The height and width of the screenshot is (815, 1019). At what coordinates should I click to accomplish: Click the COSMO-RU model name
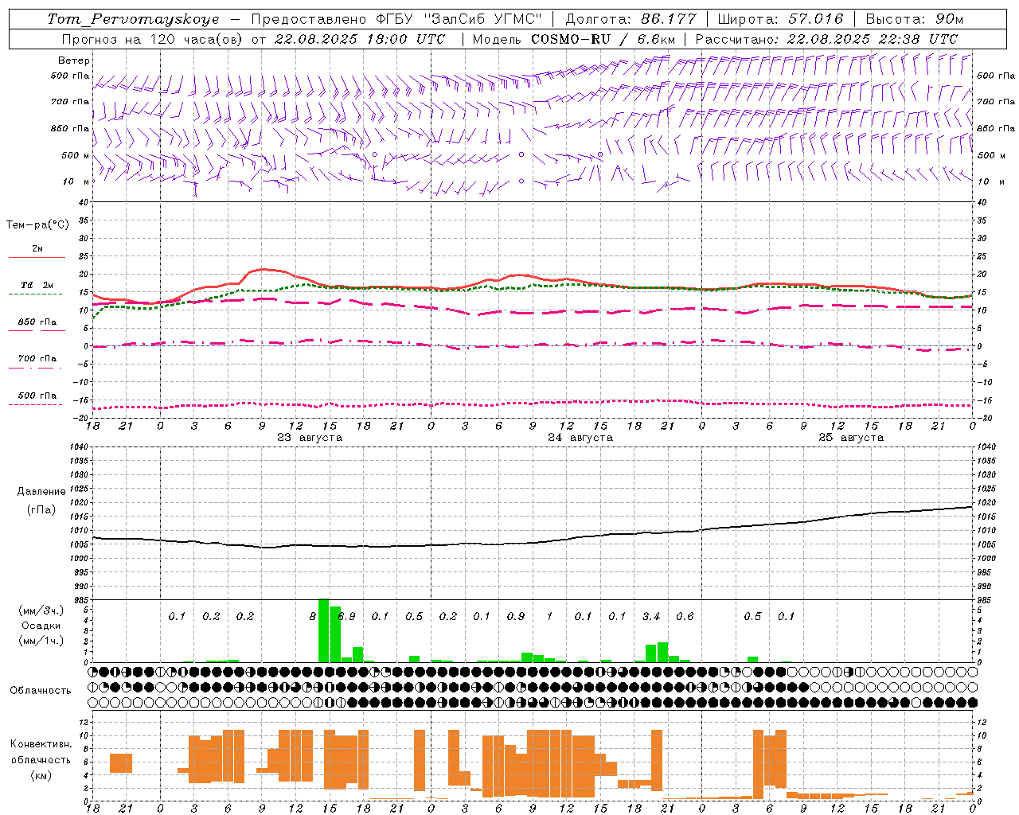point(570,39)
